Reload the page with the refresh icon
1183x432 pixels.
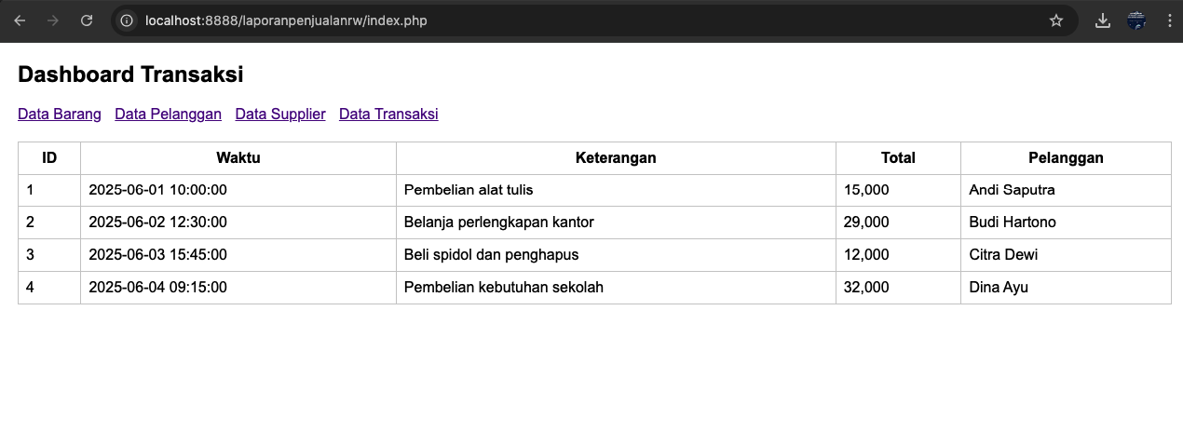click(87, 20)
